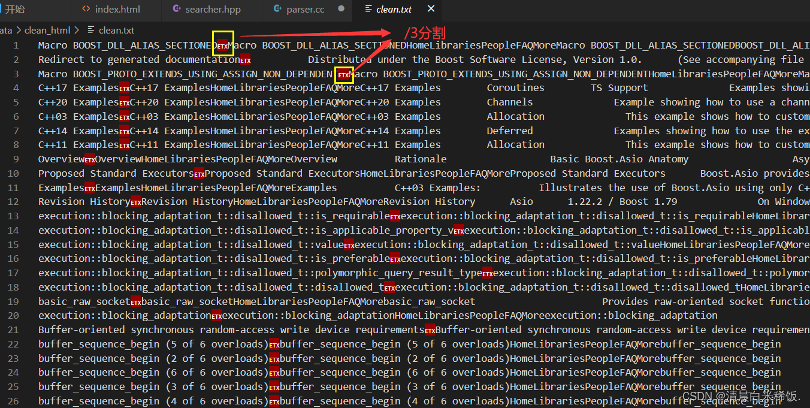Click 'Rationale' on line 9
The image size is (810, 408).
pos(421,159)
